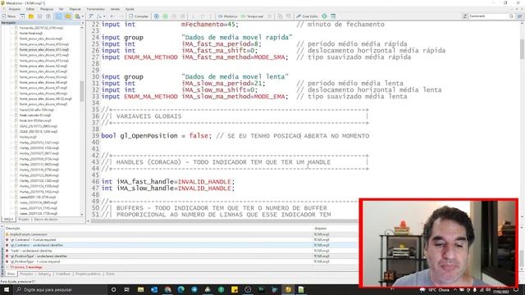Click the Descrição column header
This screenshot has width=525, height=295.
point(13,229)
